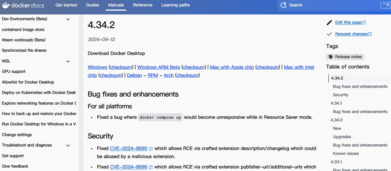Expand the WSL sidebar section
Image resolution: width=391 pixels, height=171 pixels.
[x=68, y=61]
